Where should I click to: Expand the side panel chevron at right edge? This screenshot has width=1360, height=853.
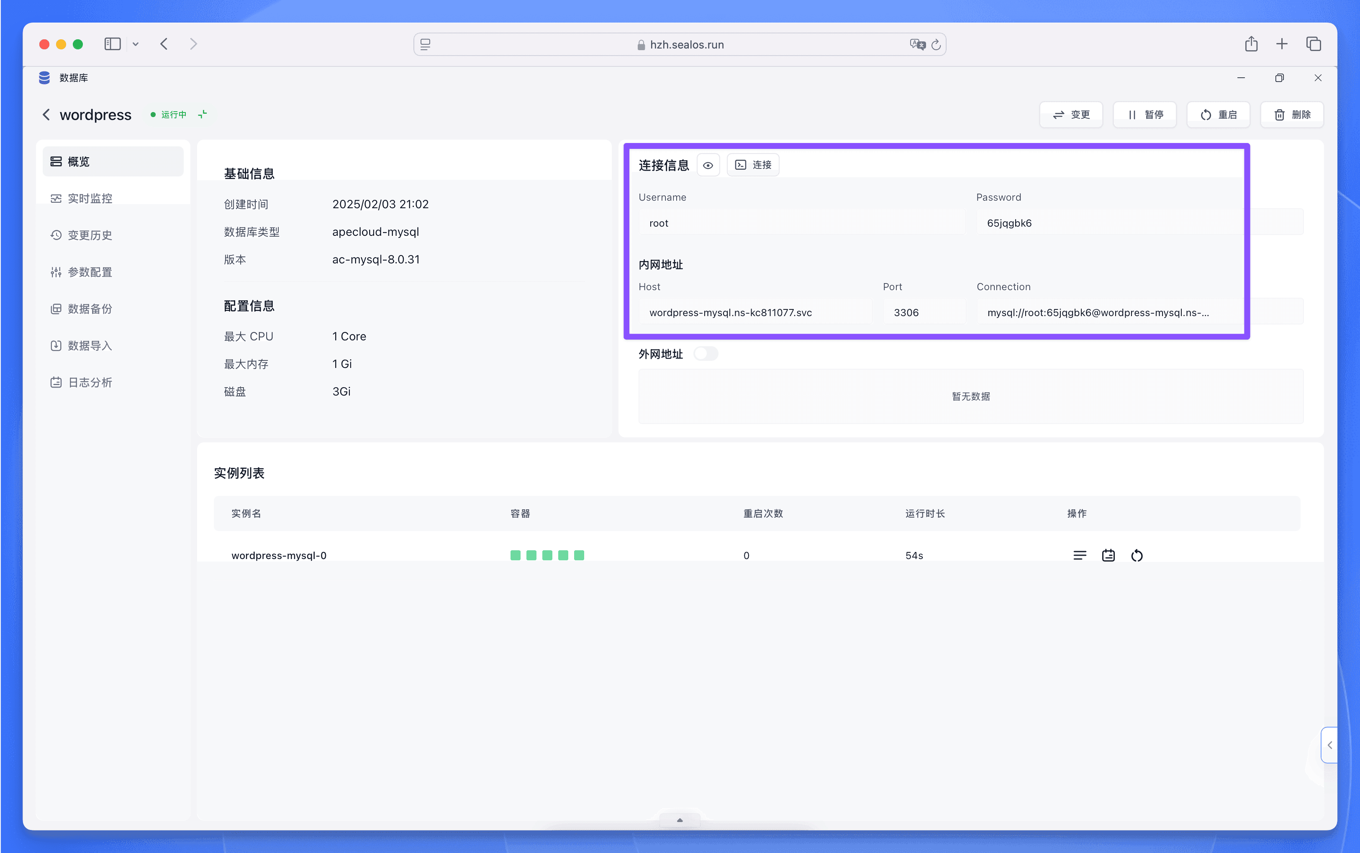coord(1329,745)
